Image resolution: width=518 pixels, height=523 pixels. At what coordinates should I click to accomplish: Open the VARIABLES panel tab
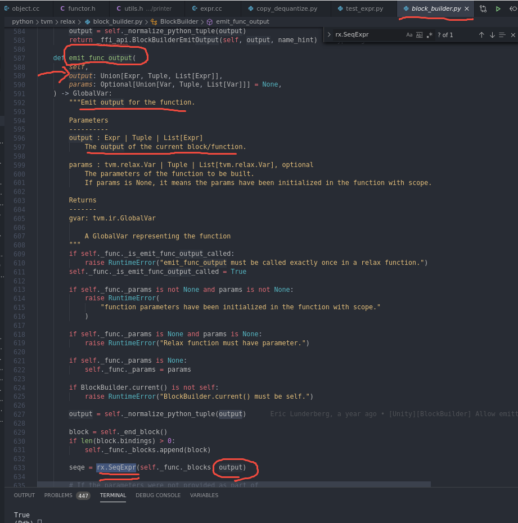point(204,495)
